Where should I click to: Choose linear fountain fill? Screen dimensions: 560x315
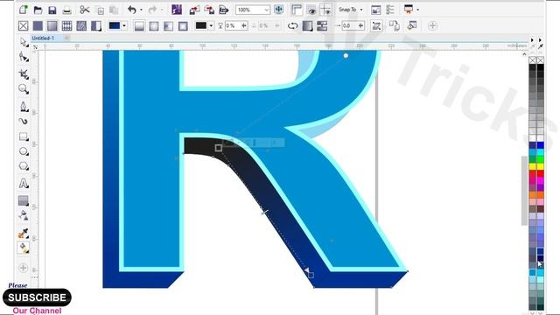(x=139, y=25)
